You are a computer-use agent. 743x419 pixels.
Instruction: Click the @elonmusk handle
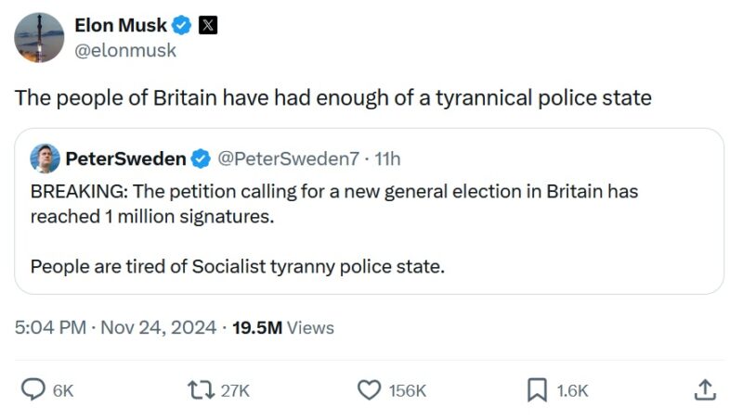pos(124,51)
